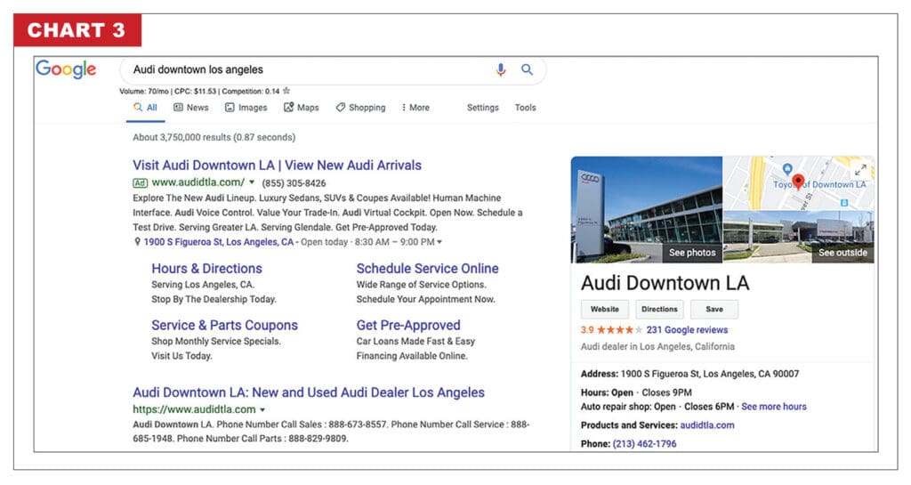Viewport: 911px width, 485px height.
Task: Click the Ad badge label
Action: click(x=140, y=183)
